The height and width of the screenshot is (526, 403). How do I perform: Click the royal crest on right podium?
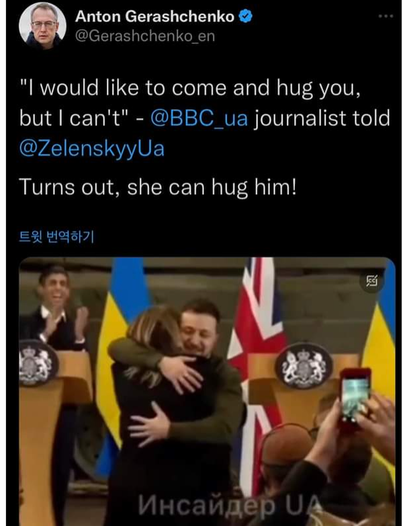click(x=304, y=366)
